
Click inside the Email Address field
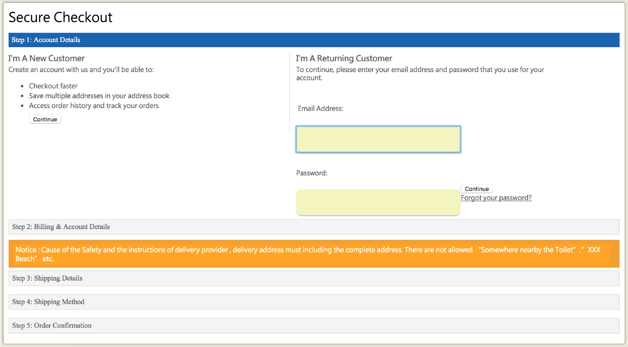[378, 139]
